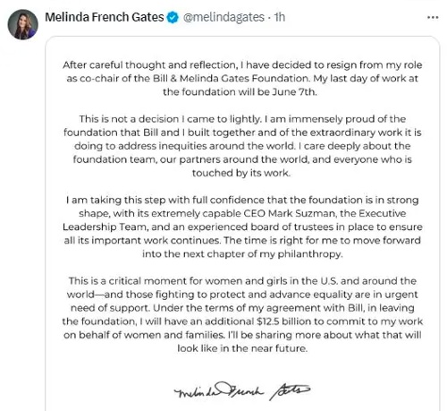Image resolution: width=447 pixels, height=411 pixels.
Task: Open the post via the 1h timestamp
Action: (x=280, y=17)
